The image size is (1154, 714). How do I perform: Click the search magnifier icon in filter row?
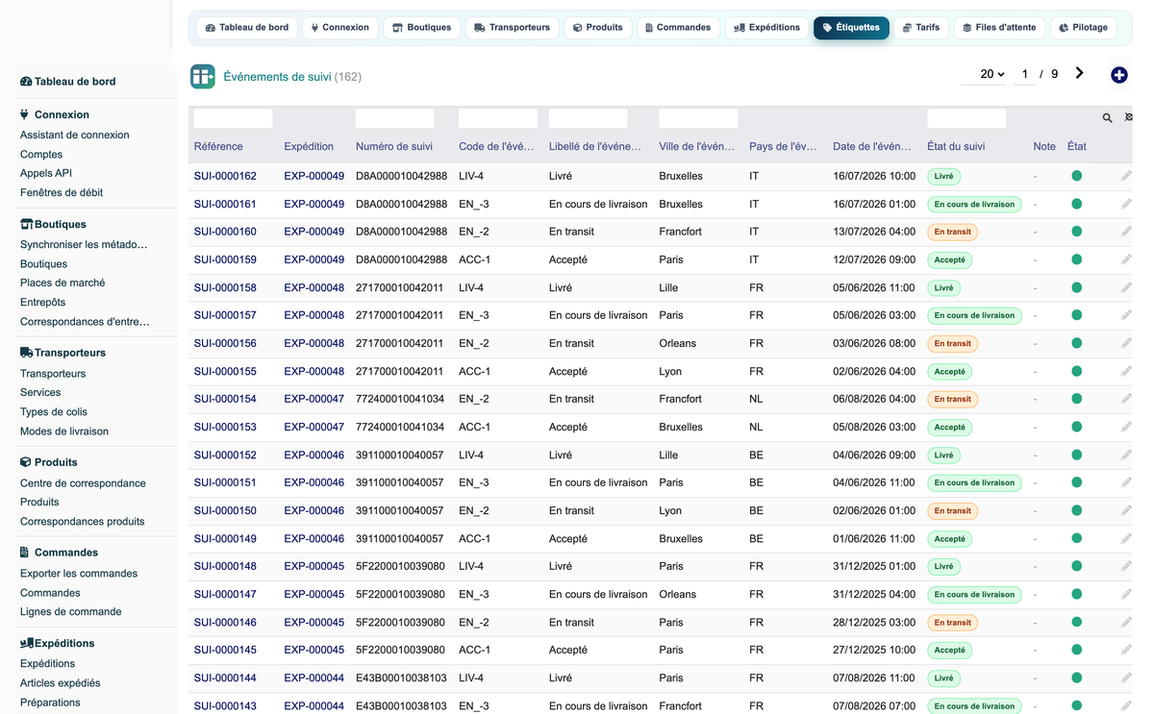click(1107, 118)
